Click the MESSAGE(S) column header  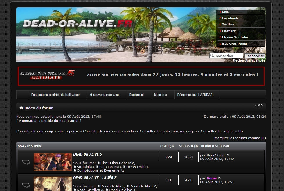click(x=188, y=146)
